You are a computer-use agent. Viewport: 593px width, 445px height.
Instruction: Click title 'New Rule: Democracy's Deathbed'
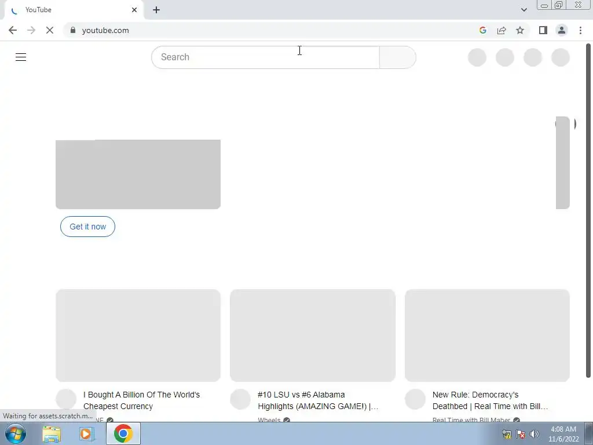[490, 400]
